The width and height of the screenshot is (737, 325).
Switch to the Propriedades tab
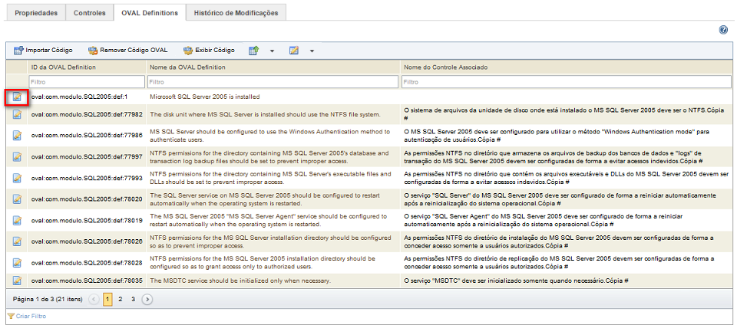click(36, 13)
